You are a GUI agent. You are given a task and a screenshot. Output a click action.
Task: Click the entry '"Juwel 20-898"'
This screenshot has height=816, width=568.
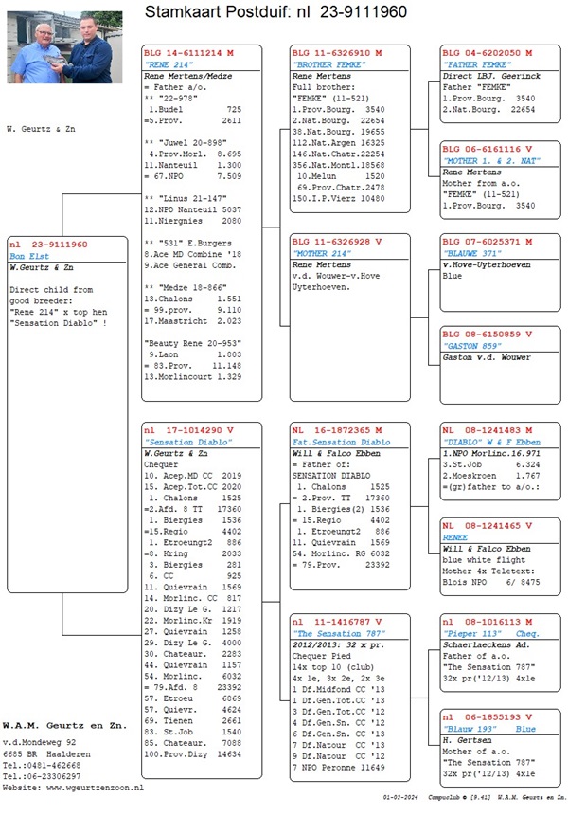(x=186, y=142)
